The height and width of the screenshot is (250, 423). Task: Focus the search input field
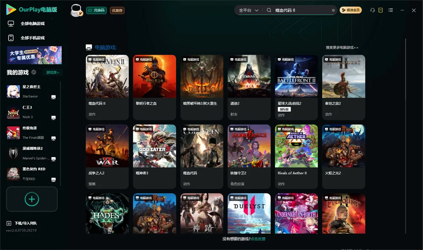tap(302, 10)
